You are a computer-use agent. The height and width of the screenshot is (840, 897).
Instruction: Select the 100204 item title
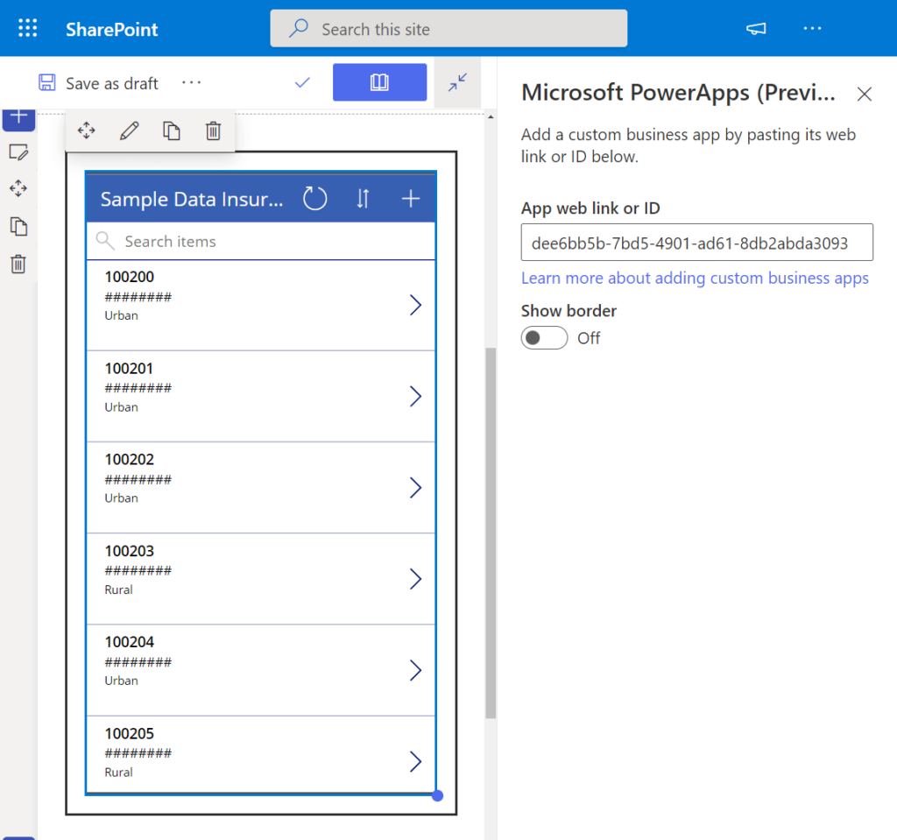(130, 642)
